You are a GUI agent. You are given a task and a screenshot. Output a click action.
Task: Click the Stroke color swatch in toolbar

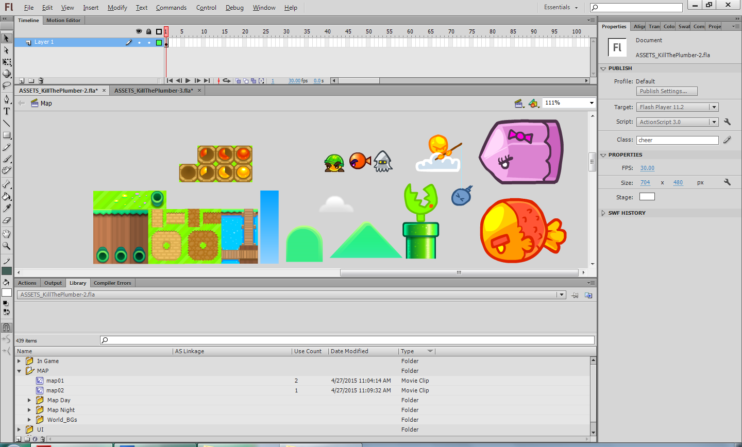7,271
